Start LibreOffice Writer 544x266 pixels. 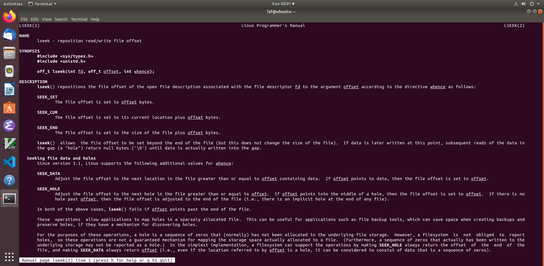pyautogui.click(x=9, y=89)
